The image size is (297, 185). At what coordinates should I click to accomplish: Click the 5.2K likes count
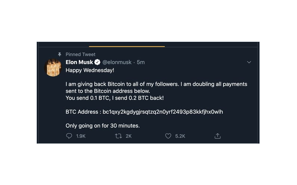[x=180, y=136]
